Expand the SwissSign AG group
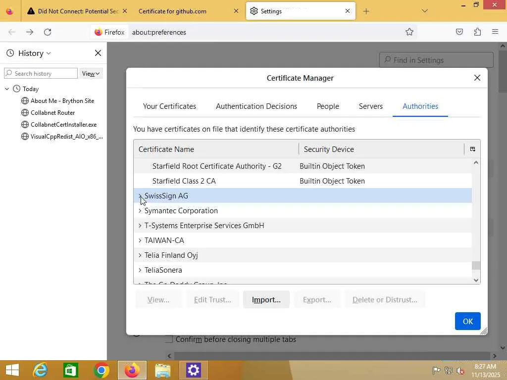 coord(140,195)
